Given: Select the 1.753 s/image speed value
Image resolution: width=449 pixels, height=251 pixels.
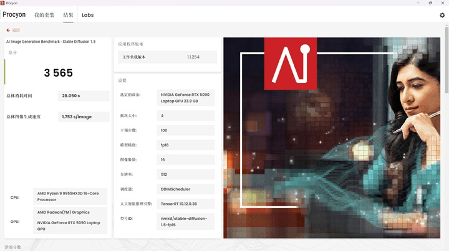Looking at the screenshot, I should pyautogui.click(x=84, y=116).
